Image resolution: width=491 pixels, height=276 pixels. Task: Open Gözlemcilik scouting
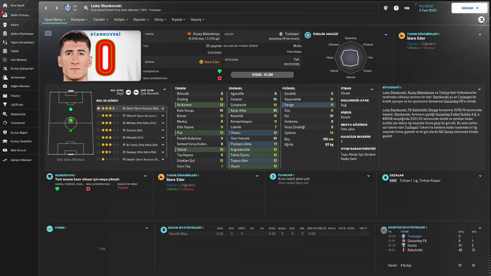[17, 114]
